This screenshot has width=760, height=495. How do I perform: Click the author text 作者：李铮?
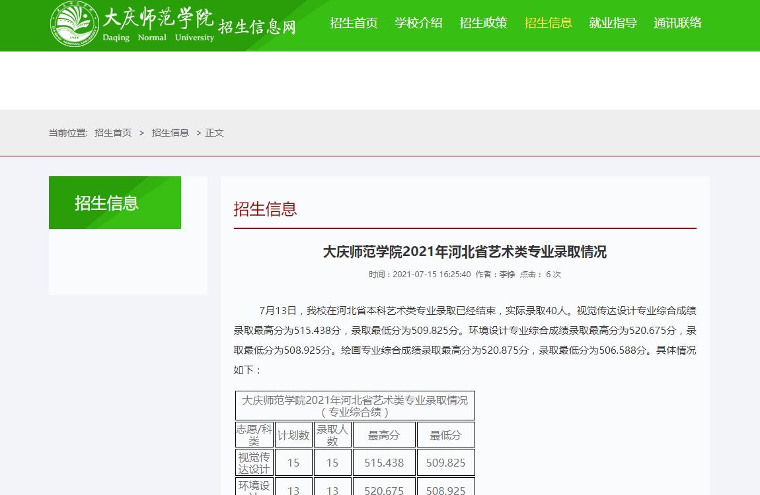(495, 275)
